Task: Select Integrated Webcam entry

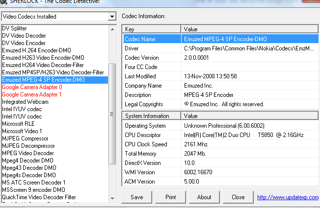Action: (55, 102)
